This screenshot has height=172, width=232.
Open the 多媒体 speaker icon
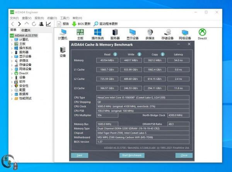(x=150, y=33)
